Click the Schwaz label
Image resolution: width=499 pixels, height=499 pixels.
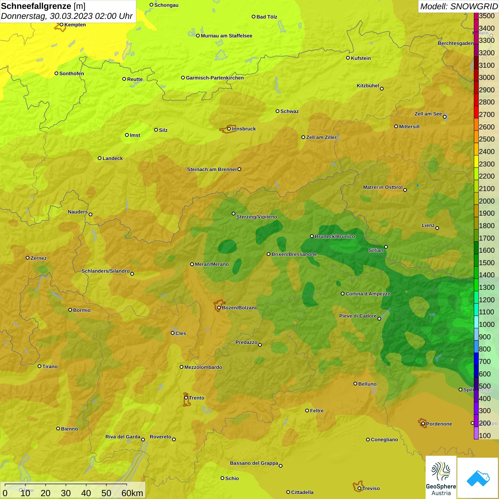click(289, 111)
